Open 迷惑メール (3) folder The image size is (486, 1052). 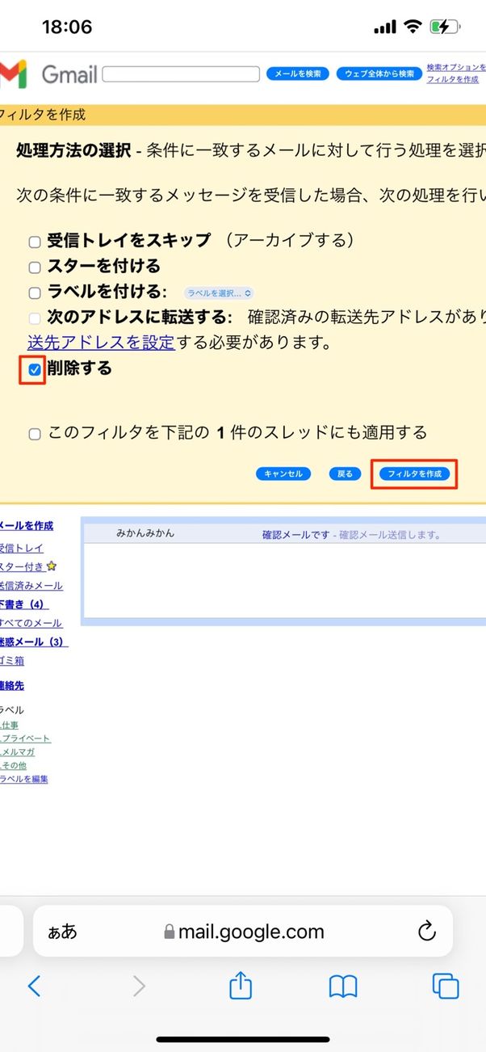click(34, 642)
